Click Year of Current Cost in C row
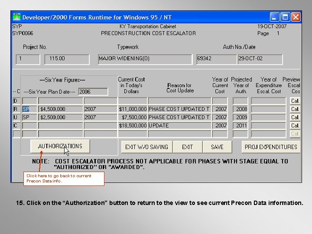312x234 pixels. (x=220, y=126)
